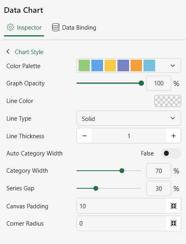Go back via Chart Style link
Viewport: 186px width, 244px height.
(29, 52)
